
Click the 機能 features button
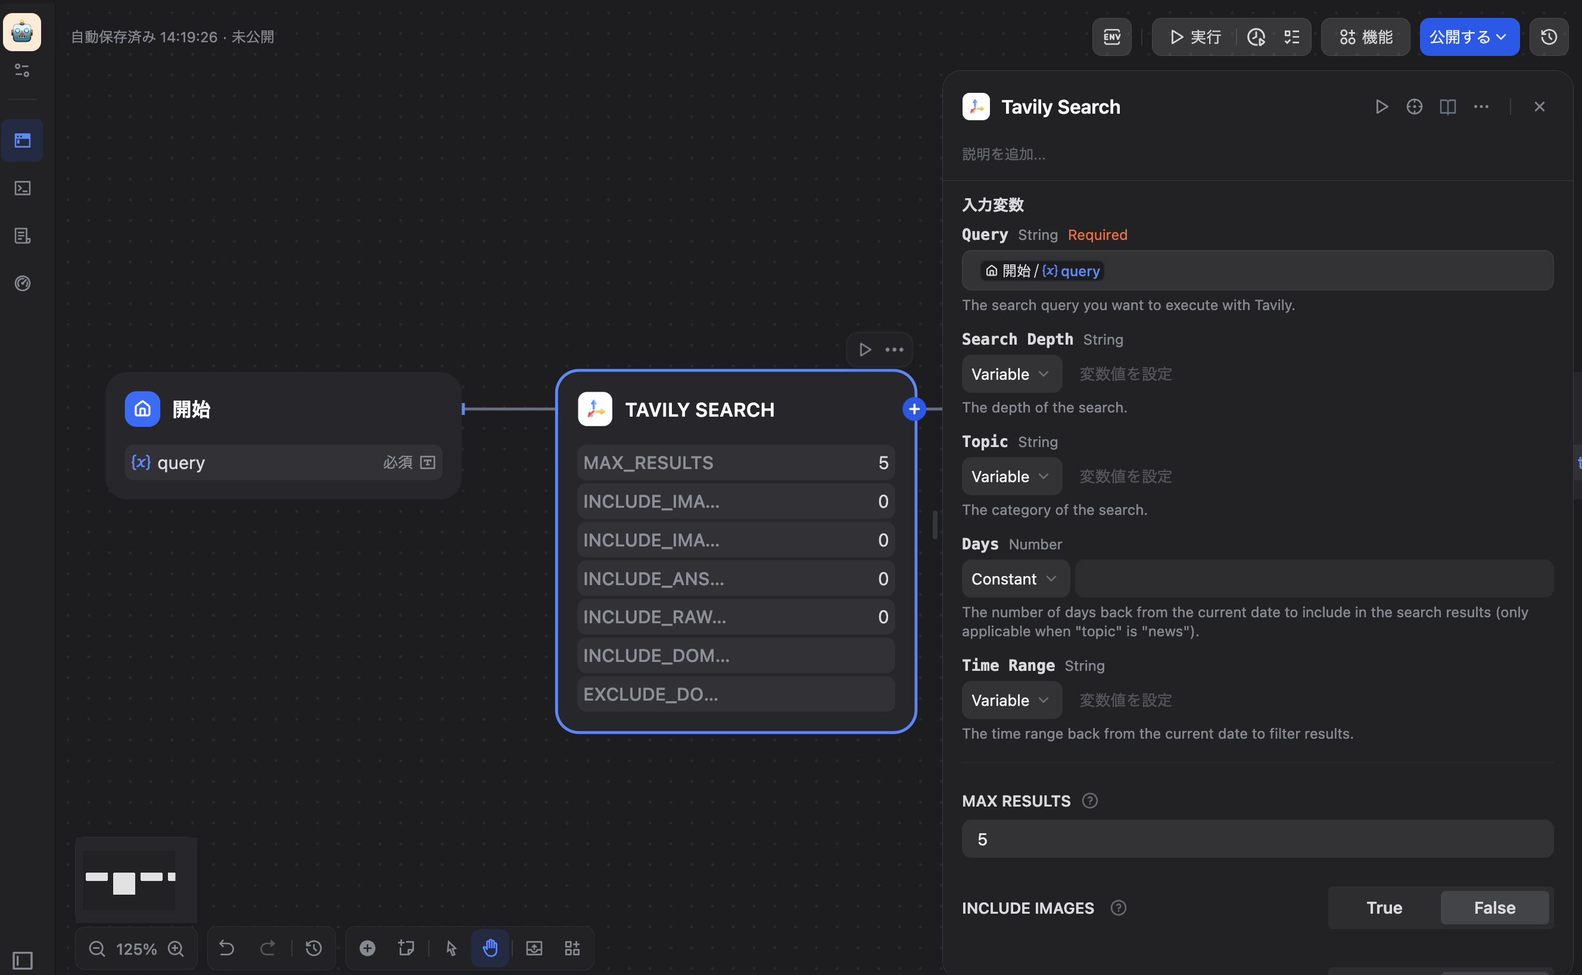[x=1366, y=37]
